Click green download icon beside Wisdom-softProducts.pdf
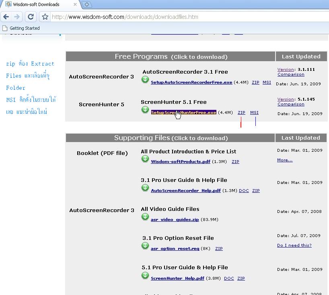329x295 pixels. click(145, 159)
